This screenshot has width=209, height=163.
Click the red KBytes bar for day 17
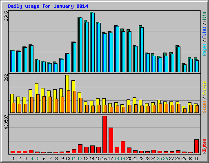click(111, 141)
